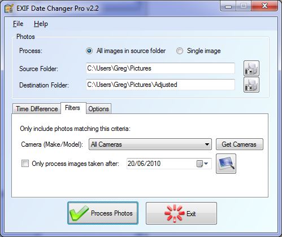Viewport: 282px width, 237px height.
Task: Open the date picker dropdown arrow
Action: (206, 164)
